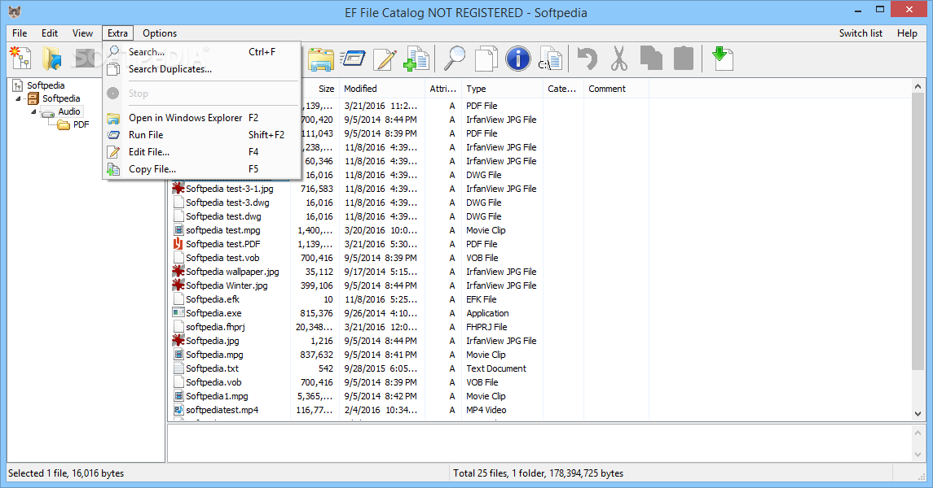The width and height of the screenshot is (933, 488).
Task: Click the Open in Windows Explorer toolbar icon
Action: [321, 59]
